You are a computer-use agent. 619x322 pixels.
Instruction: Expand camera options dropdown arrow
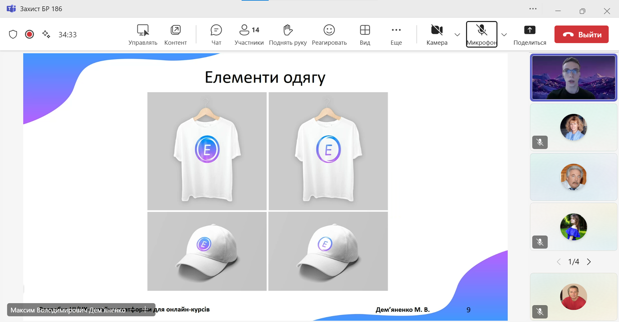point(457,35)
